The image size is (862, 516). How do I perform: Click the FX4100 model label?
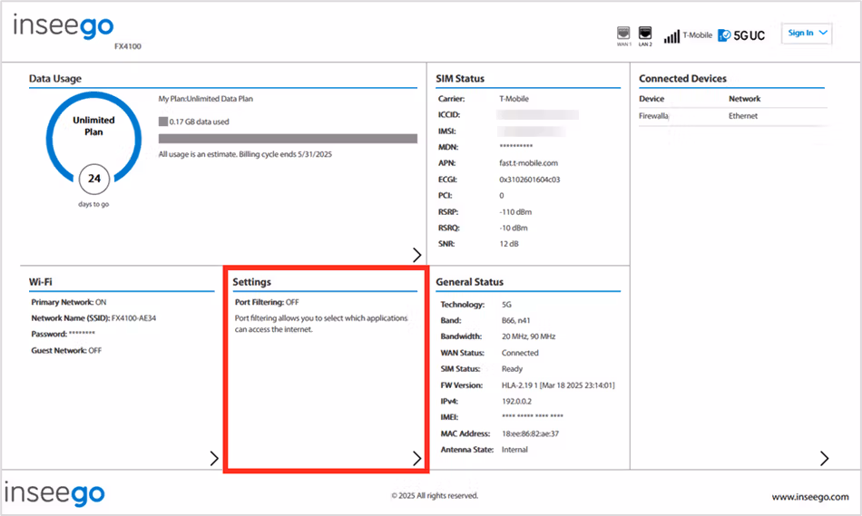point(128,47)
